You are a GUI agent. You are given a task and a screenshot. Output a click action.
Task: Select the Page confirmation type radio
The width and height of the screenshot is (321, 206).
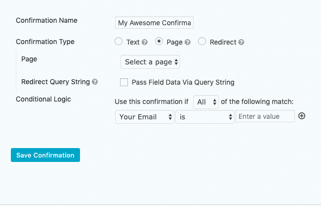tap(159, 41)
